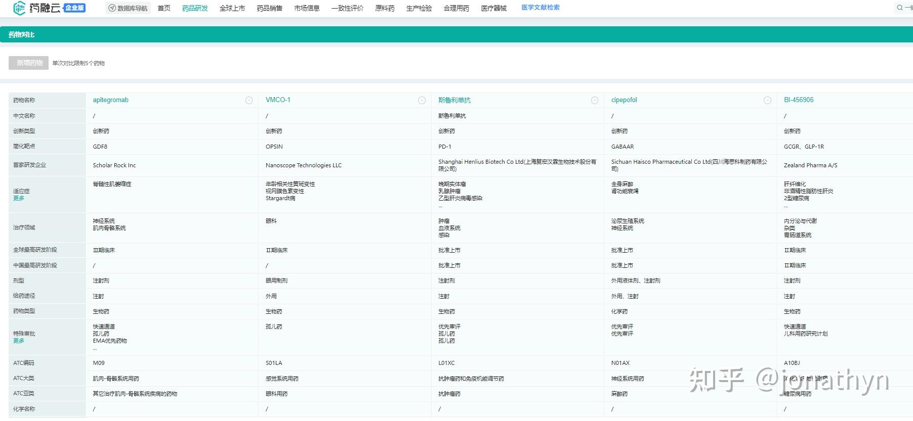Screen dimensions: 913x421
Task: Click 外用液体剂、注射剂 dosage cell
Action: (635, 280)
